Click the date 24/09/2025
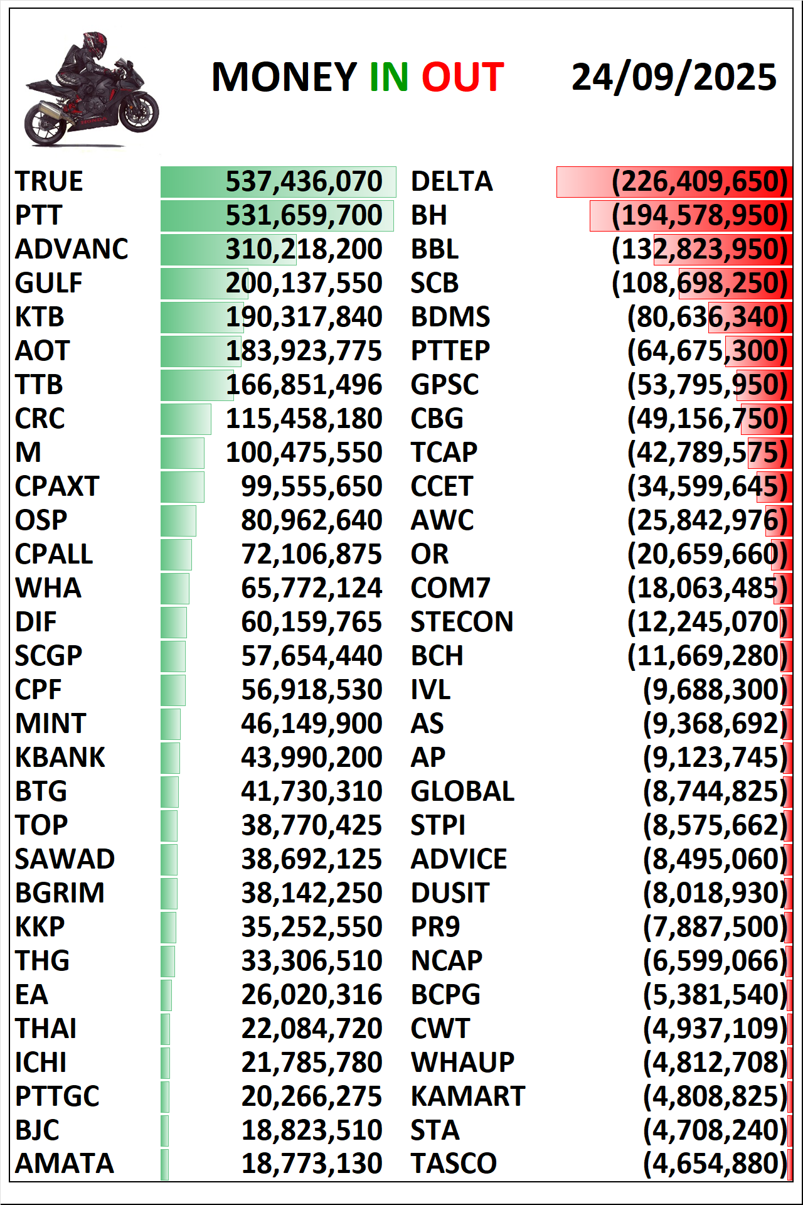The width and height of the screenshot is (803, 1205). click(674, 77)
